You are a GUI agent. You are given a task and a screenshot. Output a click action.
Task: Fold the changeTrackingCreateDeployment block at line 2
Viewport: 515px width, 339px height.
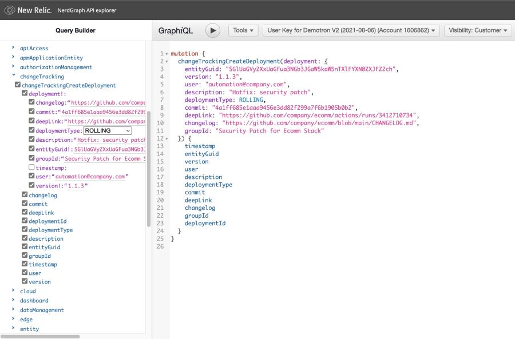click(167, 61)
